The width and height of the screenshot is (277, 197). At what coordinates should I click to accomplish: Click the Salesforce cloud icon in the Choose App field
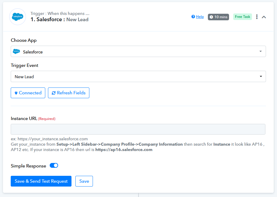(16, 52)
